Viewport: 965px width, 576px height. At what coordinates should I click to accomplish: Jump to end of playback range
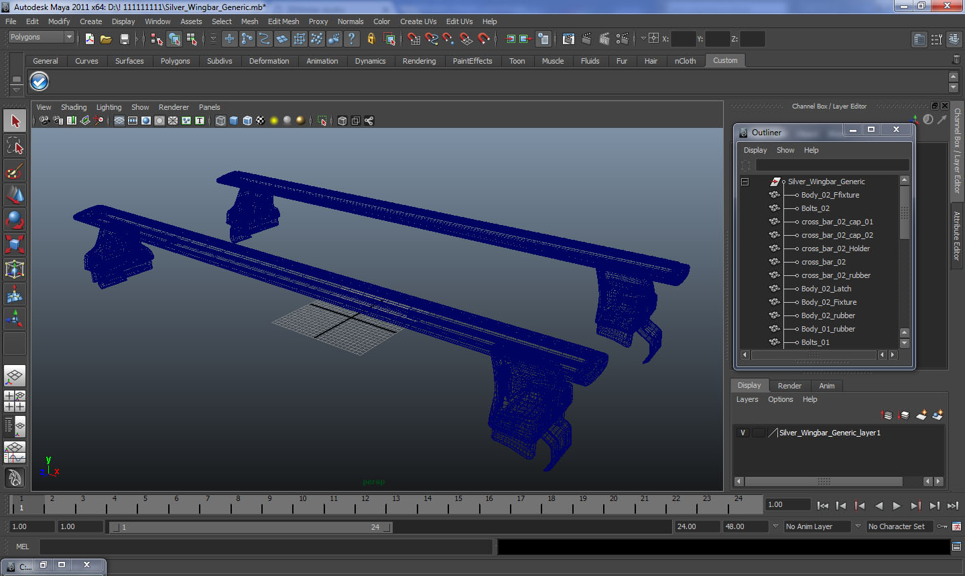(x=953, y=506)
